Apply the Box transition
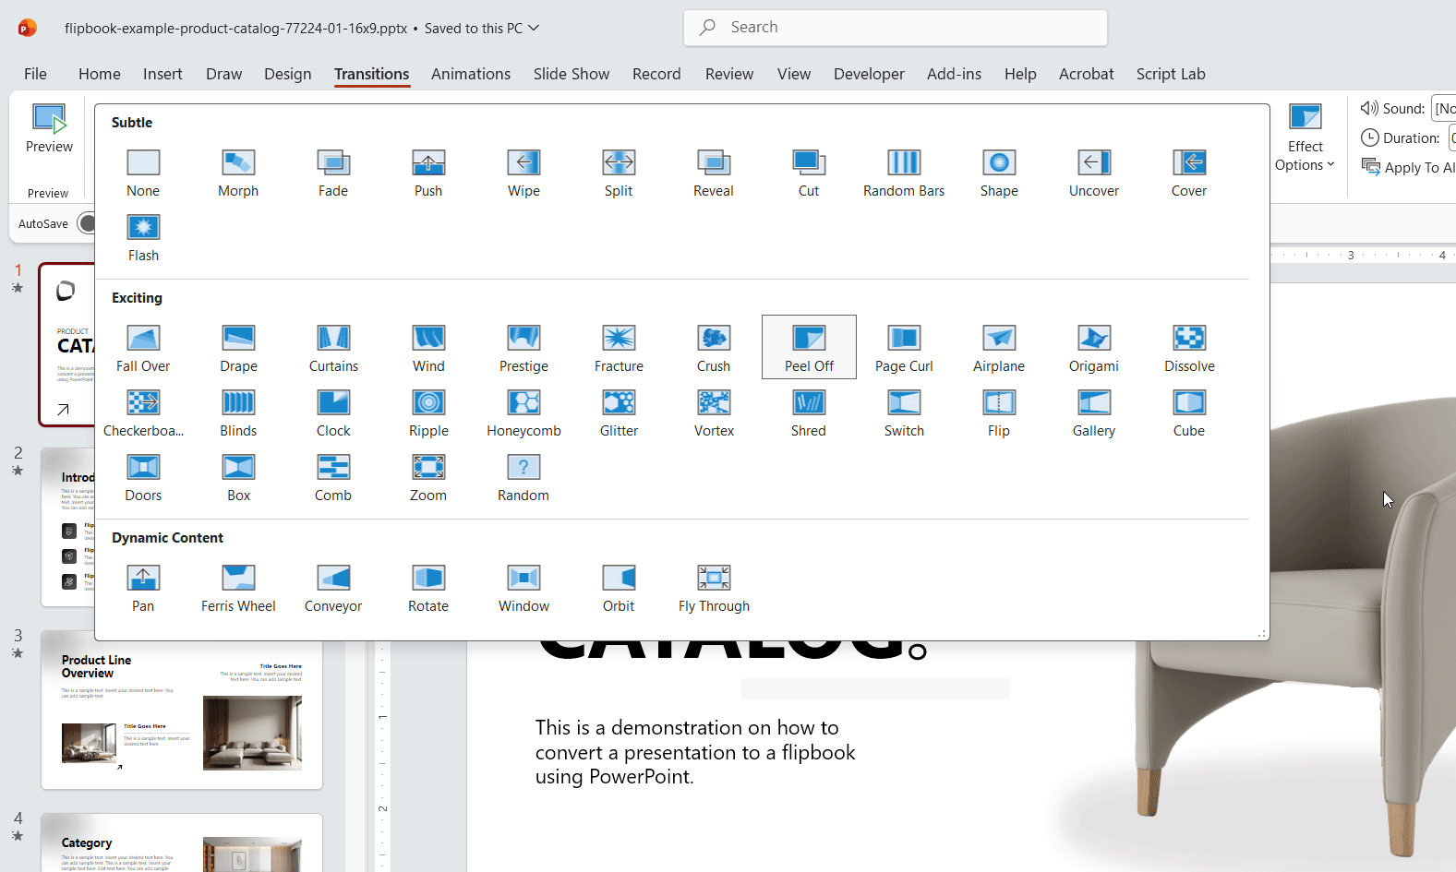The image size is (1456, 872). tap(238, 477)
